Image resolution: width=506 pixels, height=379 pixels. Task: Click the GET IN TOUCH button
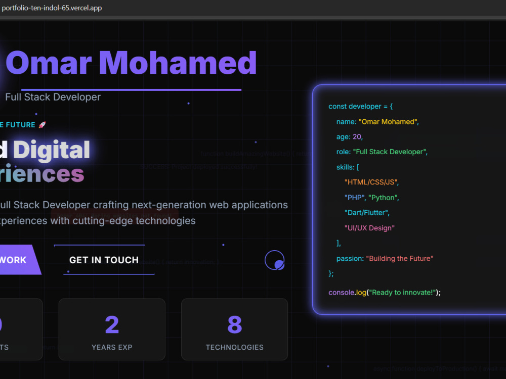click(x=104, y=260)
